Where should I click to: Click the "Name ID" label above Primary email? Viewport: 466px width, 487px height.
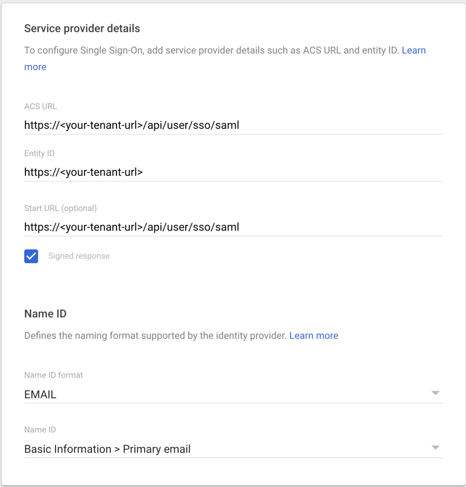(40, 430)
